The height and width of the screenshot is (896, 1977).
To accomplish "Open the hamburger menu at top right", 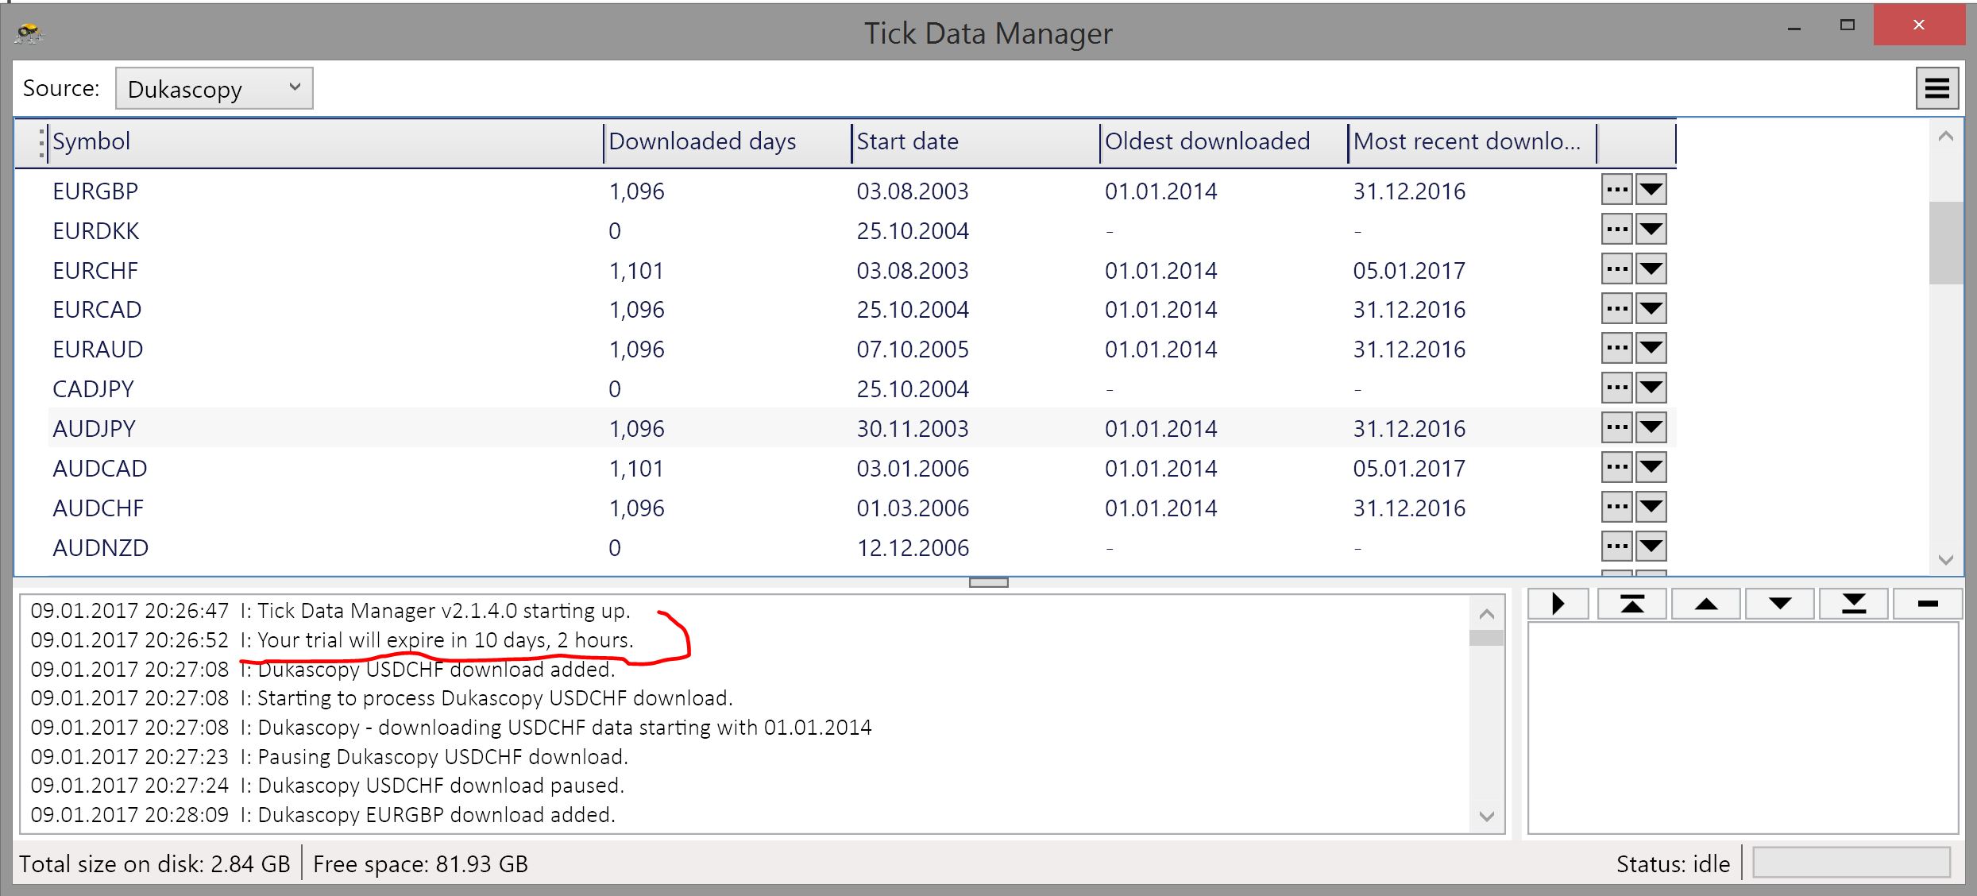I will pos(1937,88).
